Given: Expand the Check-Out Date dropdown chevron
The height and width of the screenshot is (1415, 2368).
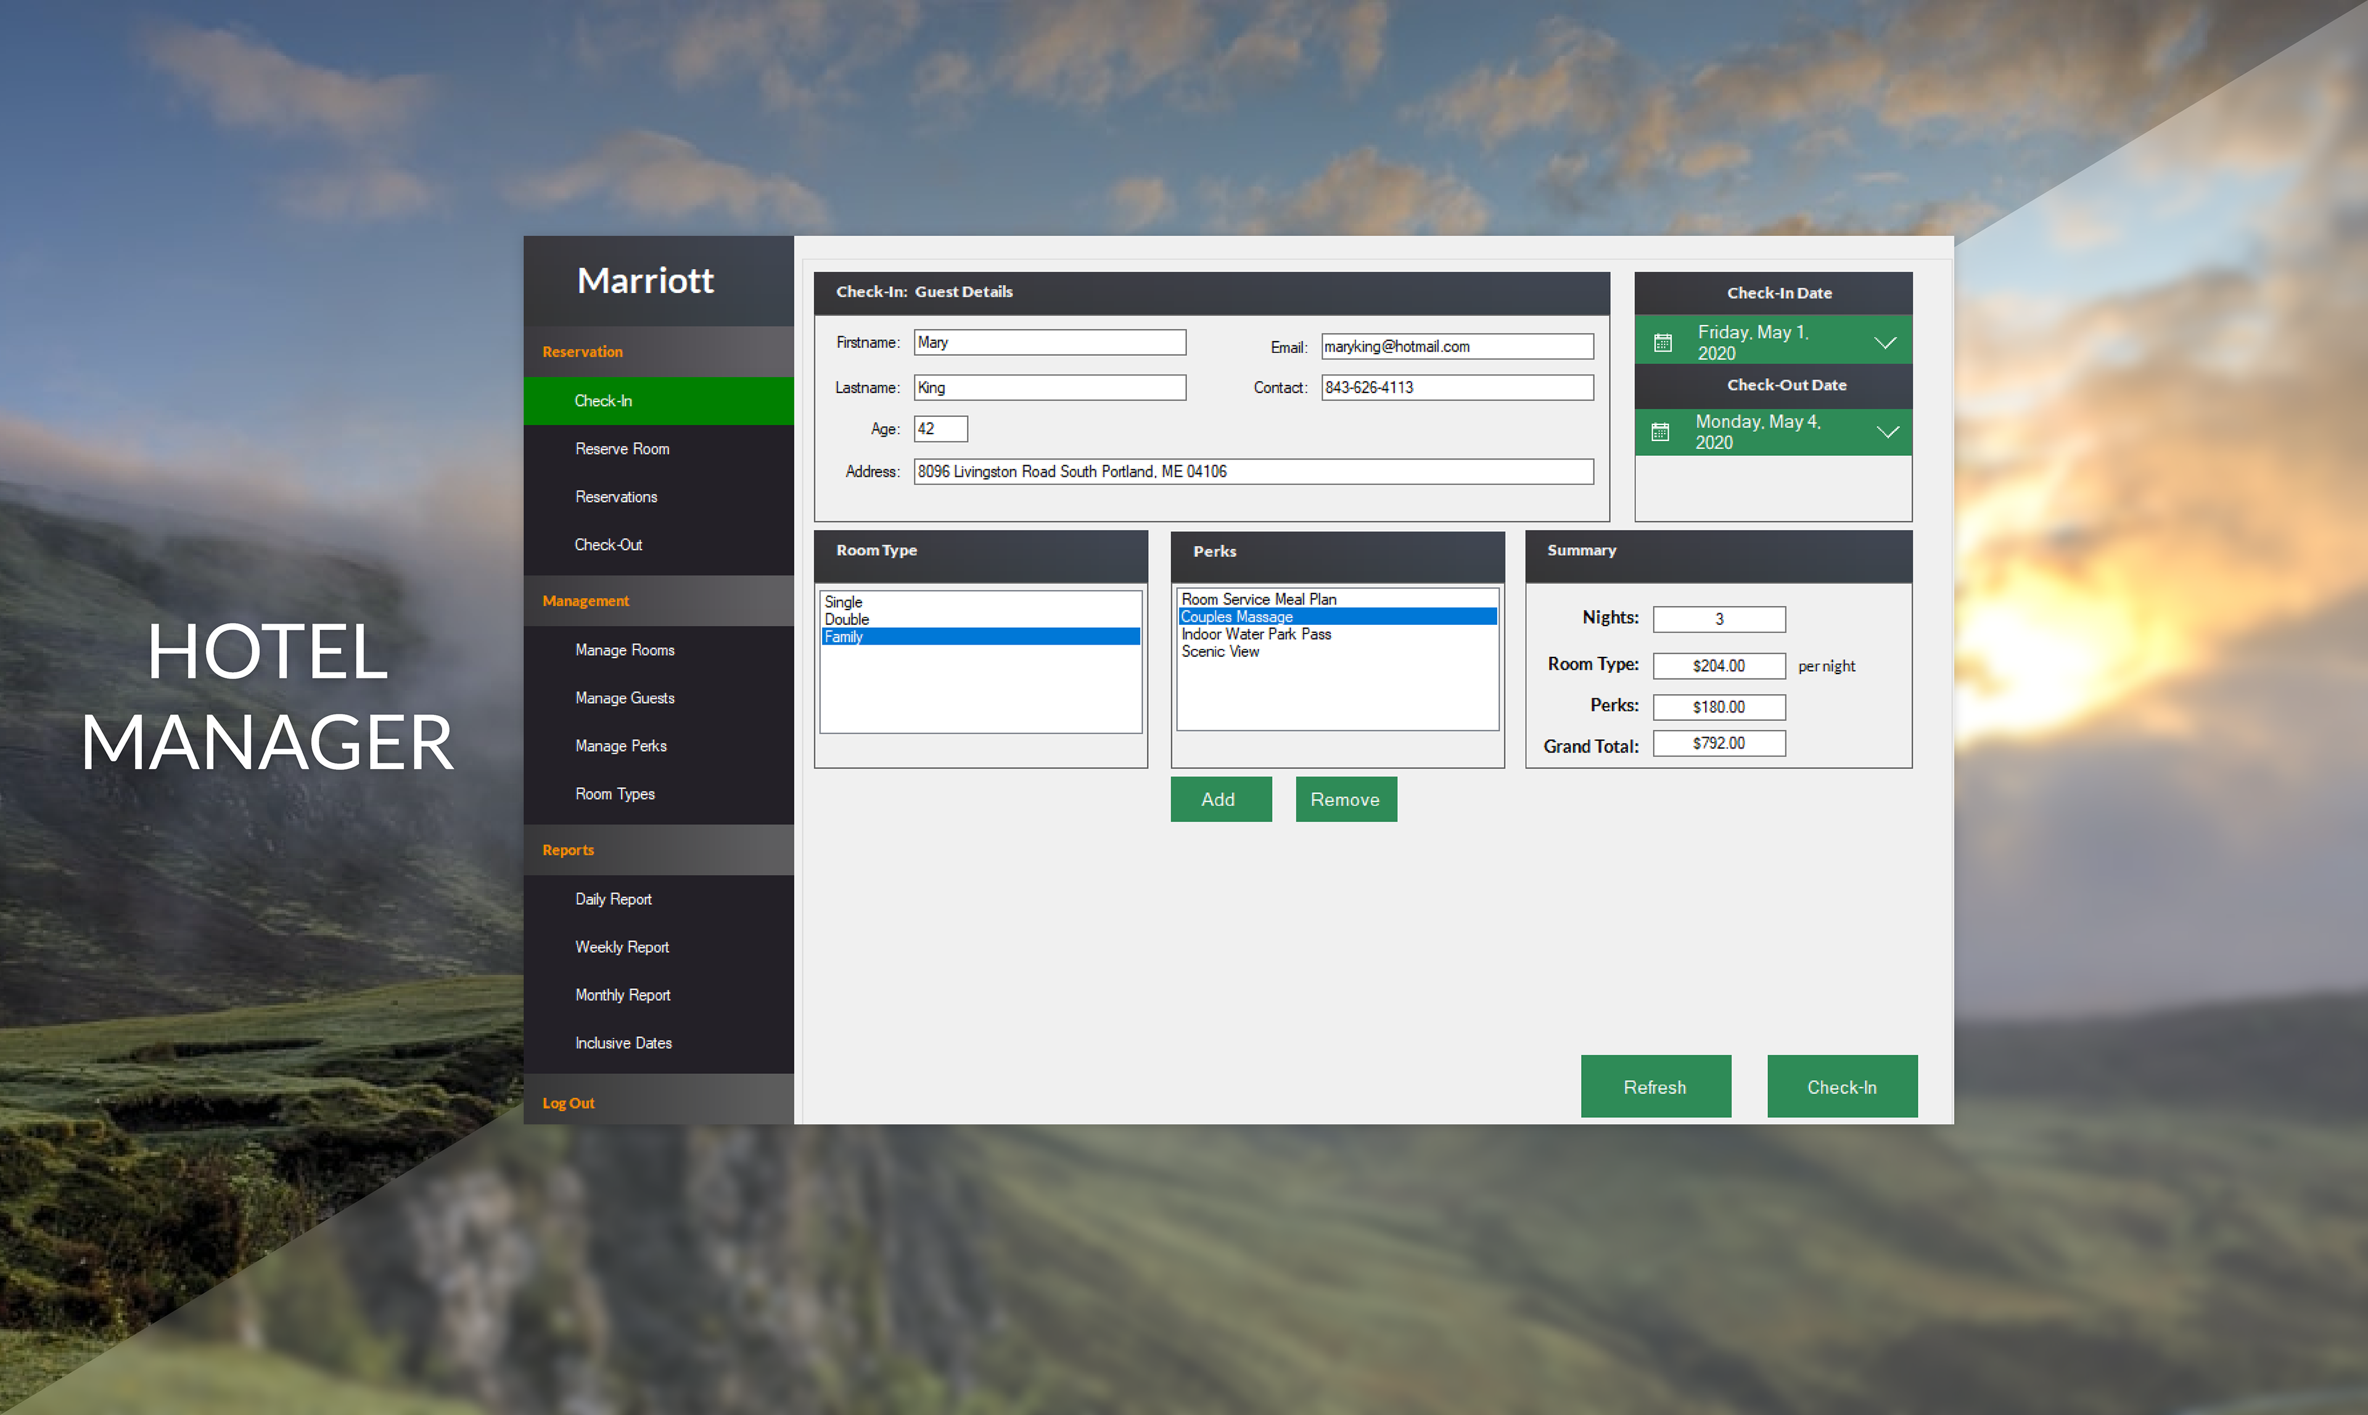Looking at the screenshot, I should coord(1888,432).
